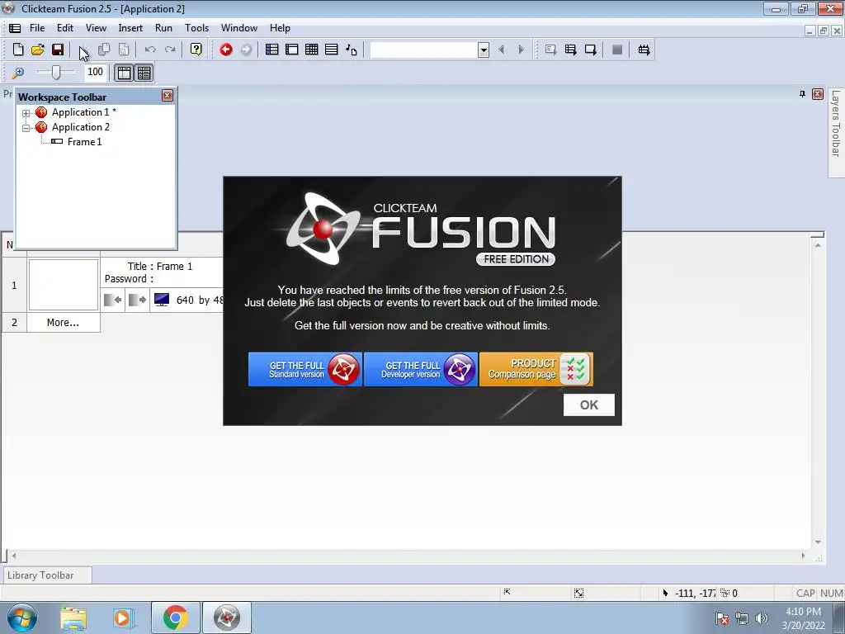
Task: Click the fade-in transition icon for Frame 1
Action: point(112,300)
